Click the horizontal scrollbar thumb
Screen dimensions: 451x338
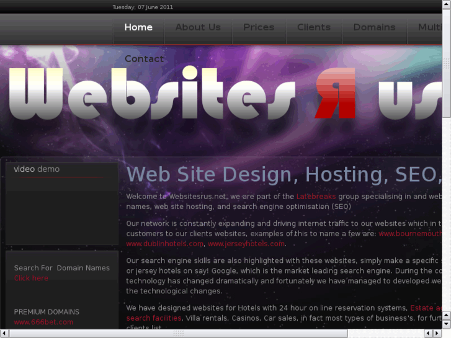point(178,334)
